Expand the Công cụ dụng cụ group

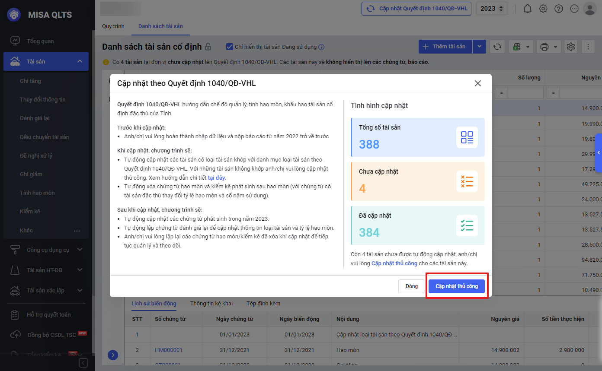[80, 250]
